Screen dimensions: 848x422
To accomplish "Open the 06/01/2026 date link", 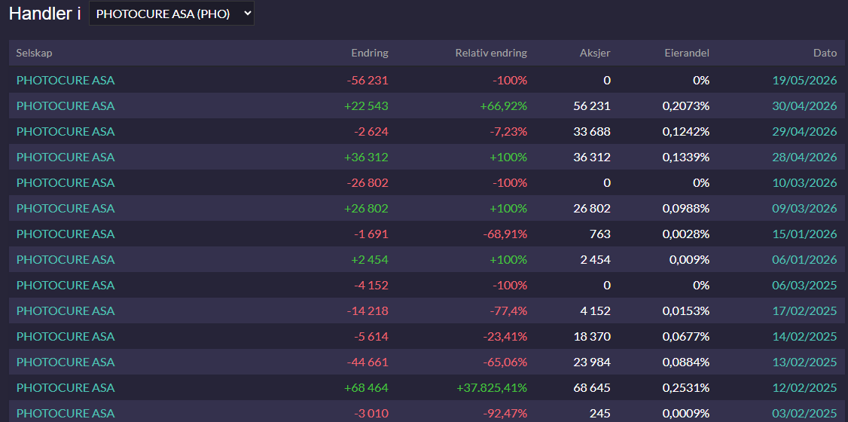I will click(x=805, y=260).
